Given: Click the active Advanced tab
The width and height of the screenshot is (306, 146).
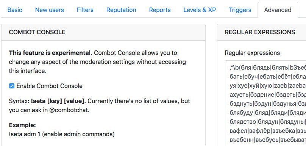Looking at the screenshot, I should [278, 10].
